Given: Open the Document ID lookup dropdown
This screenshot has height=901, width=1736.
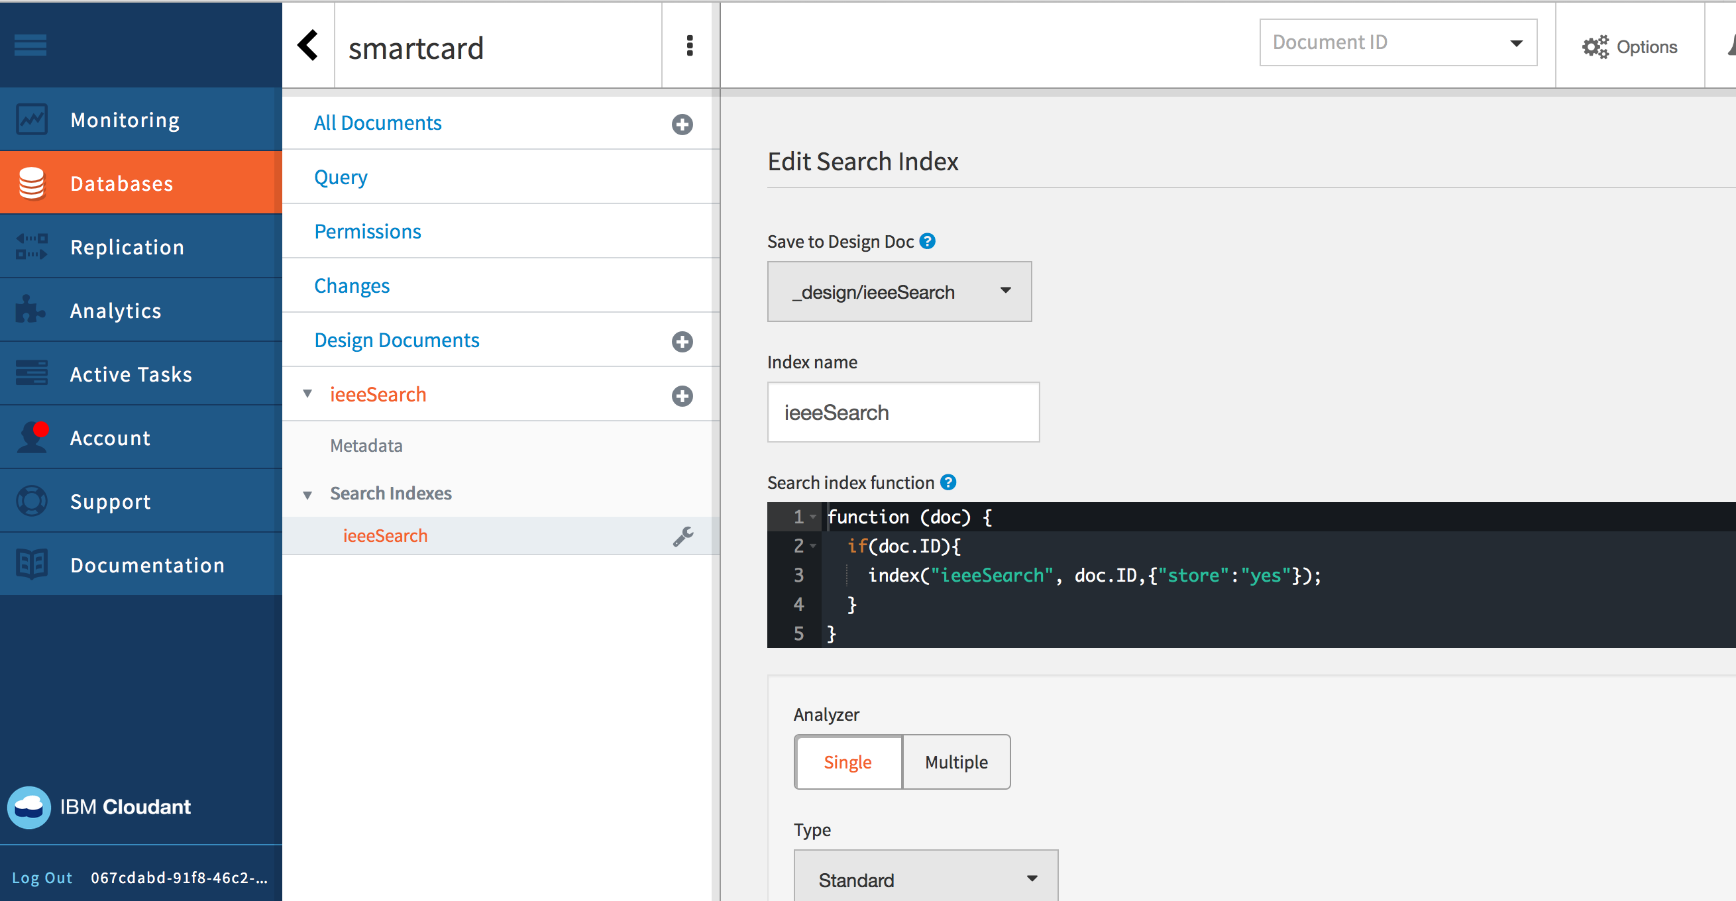Looking at the screenshot, I should pos(1397,42).
